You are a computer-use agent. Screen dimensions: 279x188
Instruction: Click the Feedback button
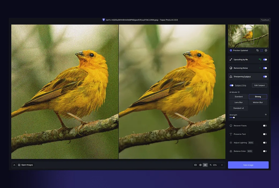(265, 20)
